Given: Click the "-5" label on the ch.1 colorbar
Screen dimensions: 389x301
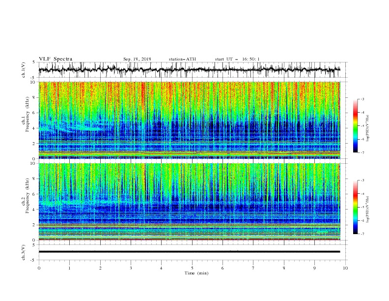Looking at the screenshot, I should (362, 126).
